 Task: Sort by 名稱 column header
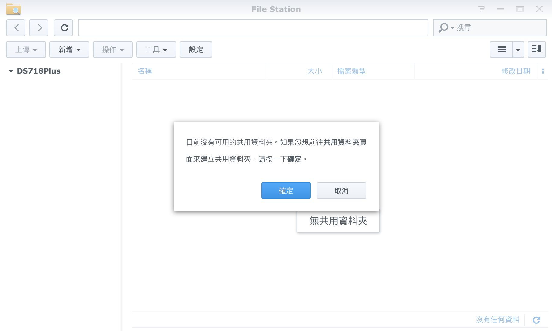coord(145,71)
